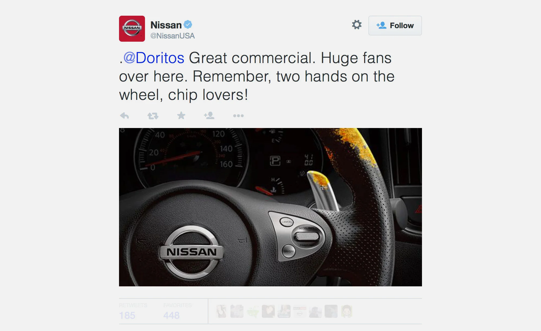Click the Nissan account name
Viewport: 541px width, 331px height.
[x=166, y=25]
